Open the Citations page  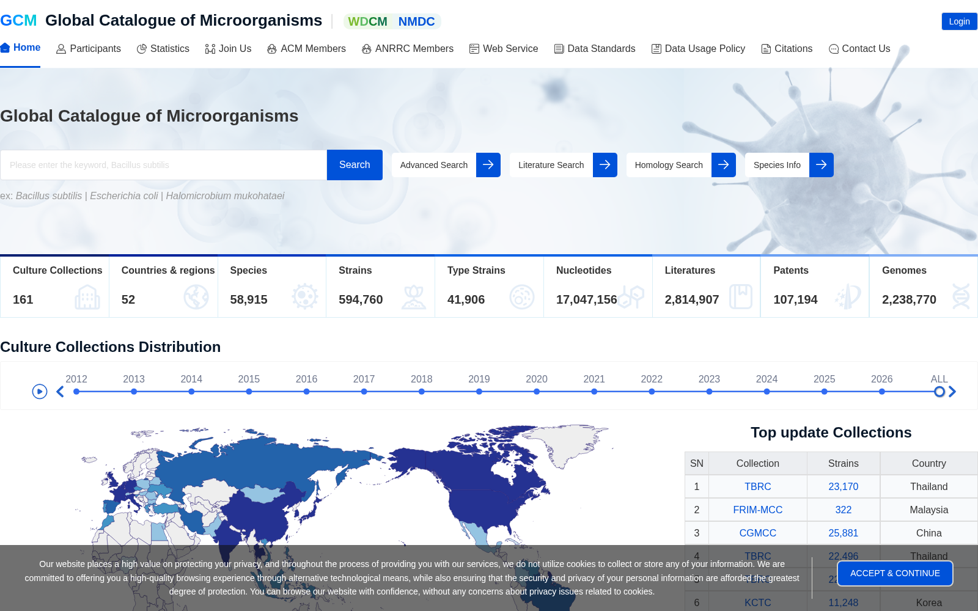click(x=787, y=49)
